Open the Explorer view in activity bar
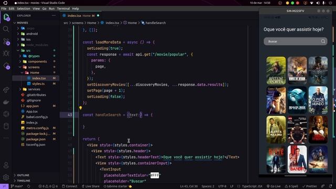The height and width of the screenshot is (189, 336). click(6, 17)
